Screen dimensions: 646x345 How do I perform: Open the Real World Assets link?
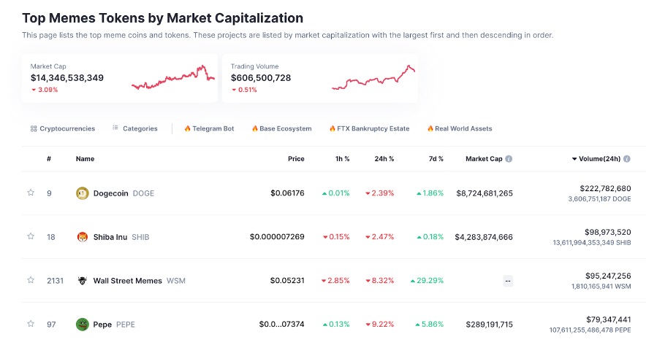point(460,128)
